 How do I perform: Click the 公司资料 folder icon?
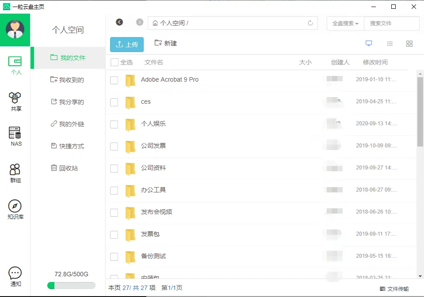pos(130,169)
